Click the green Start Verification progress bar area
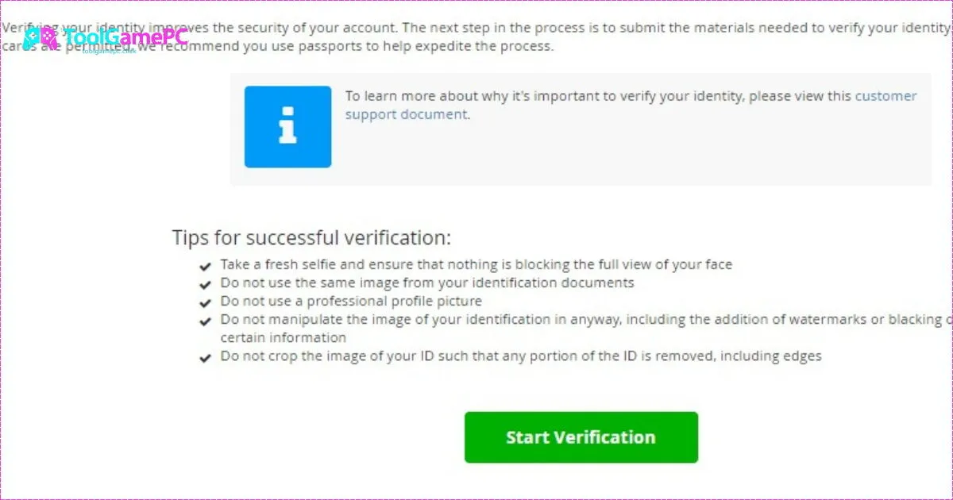Screen dimensions: 953x500 point(581,437)
